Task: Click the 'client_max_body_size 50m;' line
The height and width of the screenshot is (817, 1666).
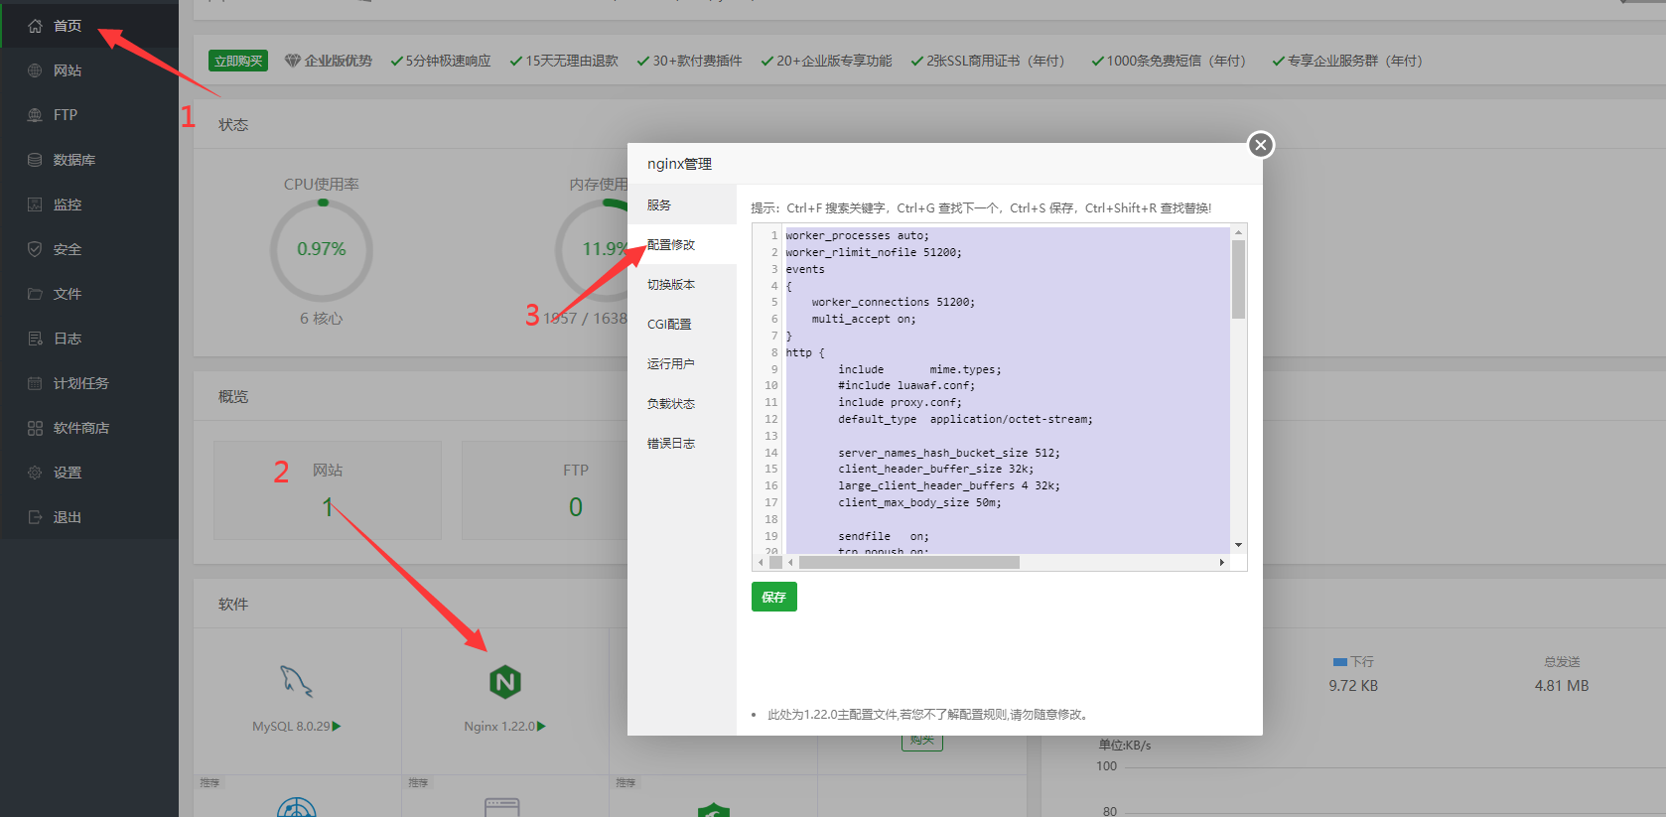Action: pyautogui.click(x=919, y=503)
